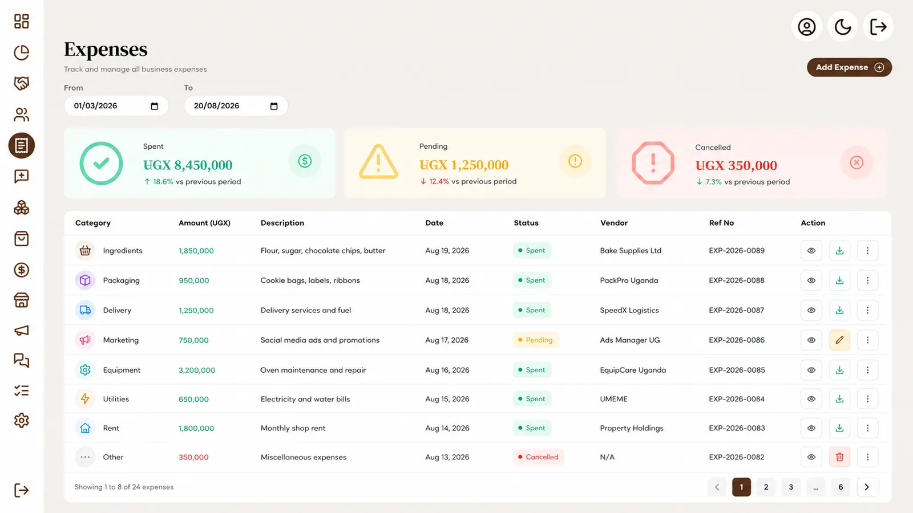
Task: Click the sidebar logout icon at bottom
Action: [x=21, y=490]
